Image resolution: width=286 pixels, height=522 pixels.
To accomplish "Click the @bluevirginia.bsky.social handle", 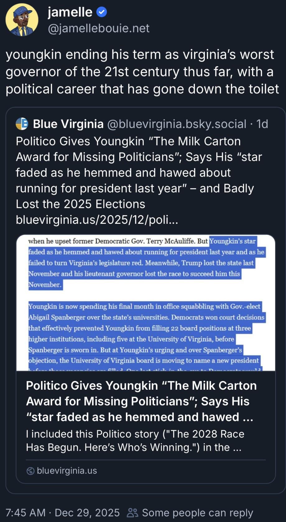I will [177, 124].
